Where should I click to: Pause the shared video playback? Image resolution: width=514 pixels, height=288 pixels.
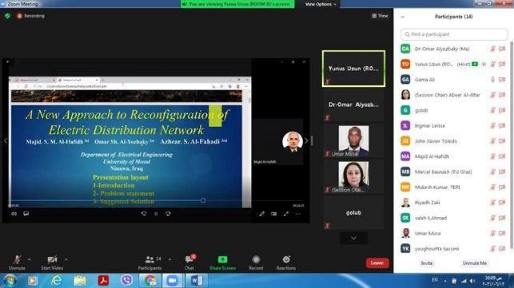[x=156, y=214]
